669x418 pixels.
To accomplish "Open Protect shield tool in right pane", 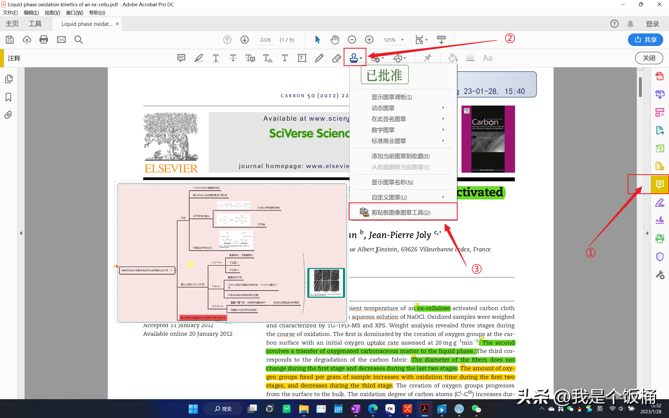I will pyautogui.click(x=660, y=257).
